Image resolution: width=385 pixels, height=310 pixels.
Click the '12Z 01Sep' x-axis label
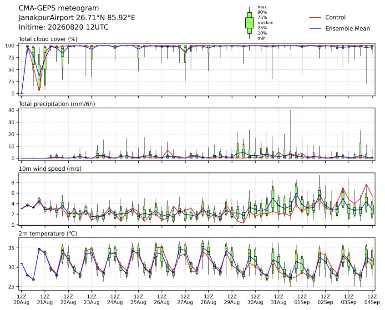click(x=302, y=300)
